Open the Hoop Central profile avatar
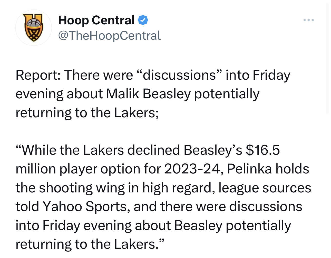The width and height of the screenshot is (331, 258). pos(34,28)
